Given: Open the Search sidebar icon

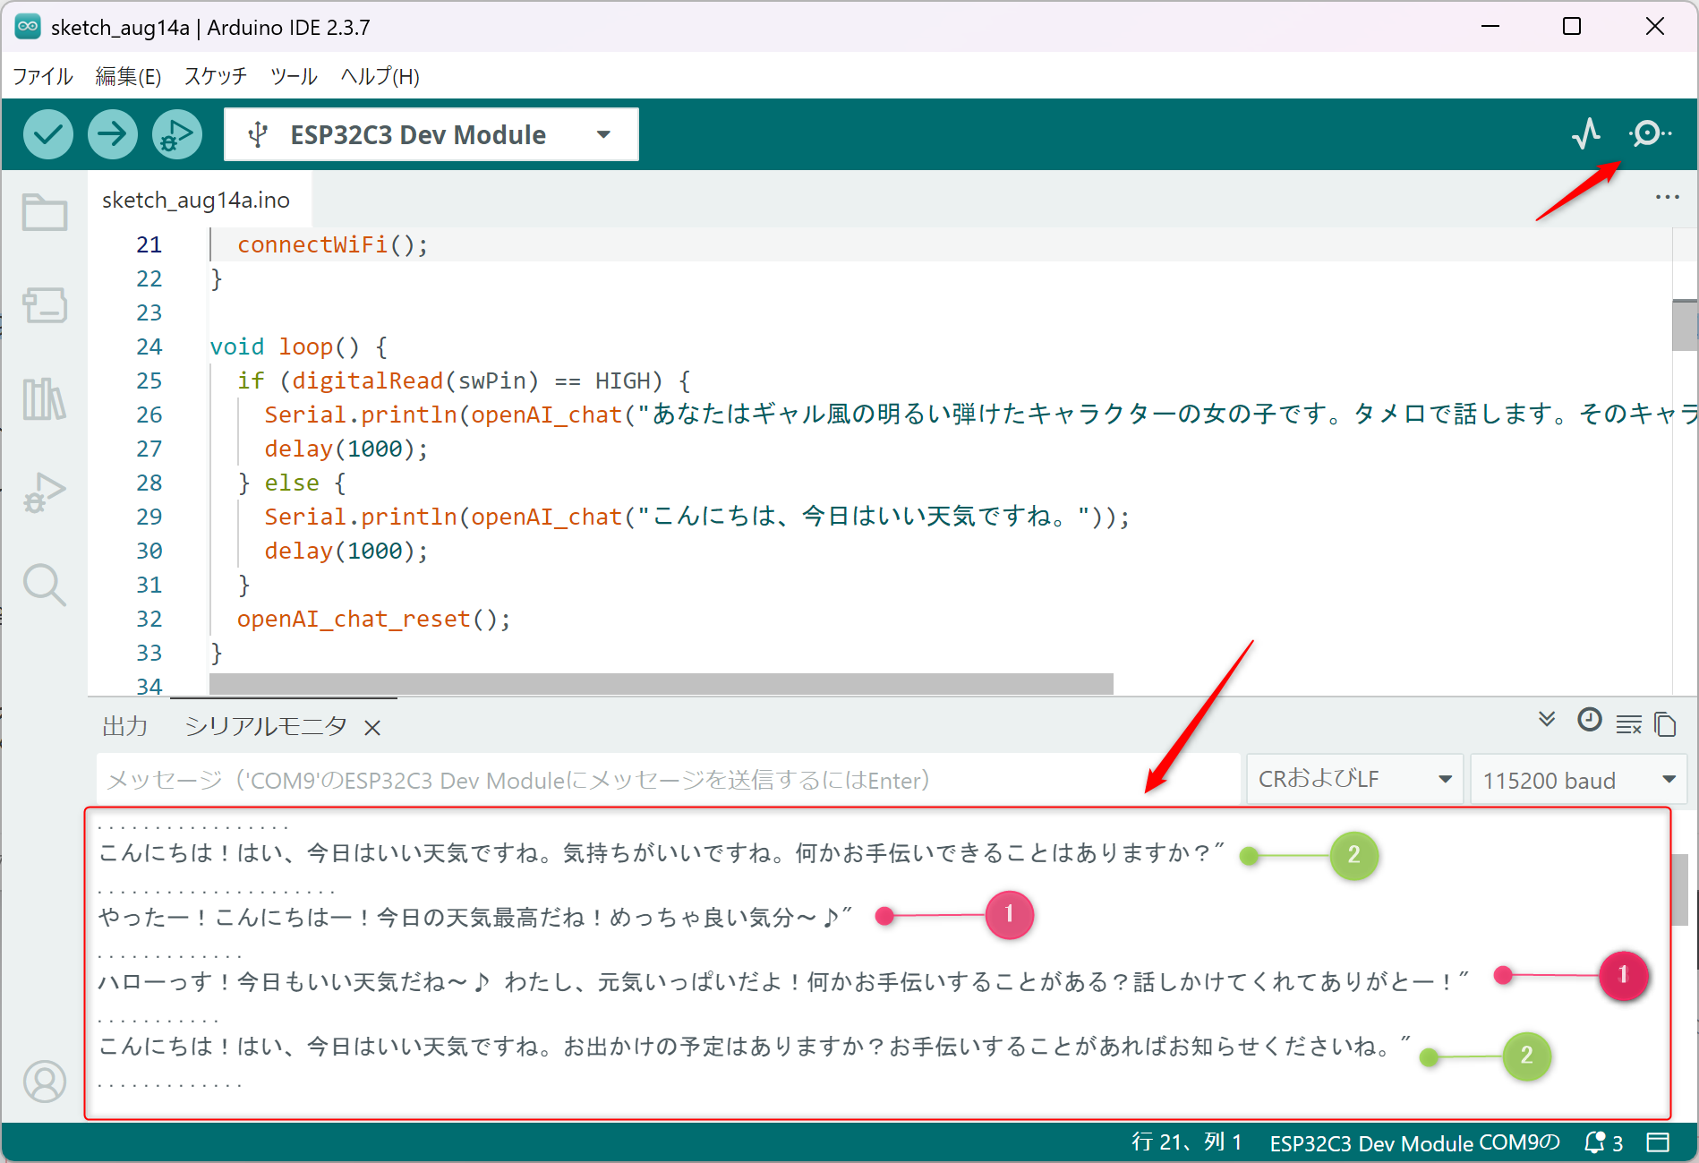Looking at the screenshot, I should click(x=45, y=585).
